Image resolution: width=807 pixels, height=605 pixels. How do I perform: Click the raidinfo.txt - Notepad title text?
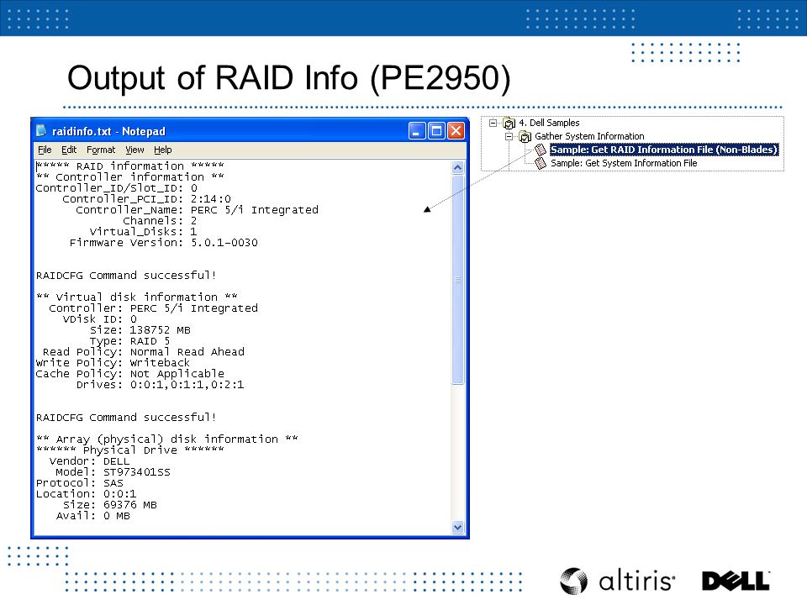tap(108, 131)
